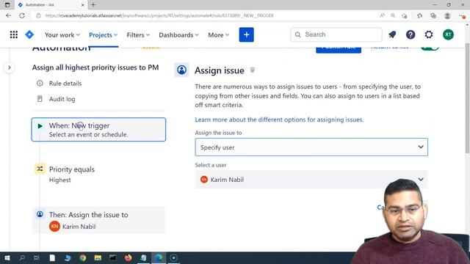
Task: Click the Audit log document icon
Action: coord(40,99)
